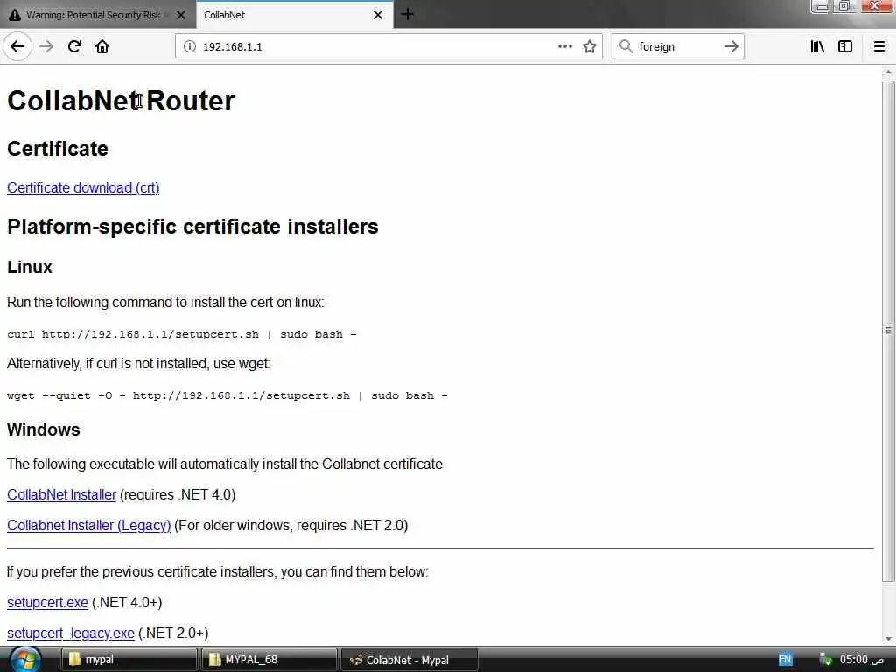The image size is (896, 672).
Task: Click the page's vertical scrollbar thumb
Action: 888,330
